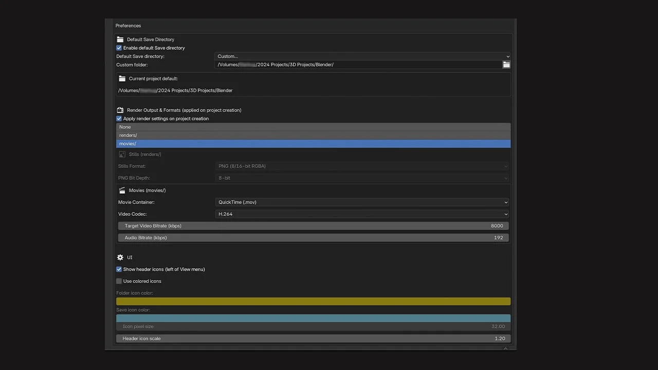658x370 pixels.
Task: Disable the default Save directory checkbox
Action: tap(119, 47)
